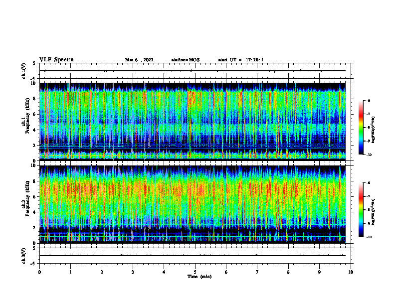Click the ch.2 color scale bar

pos(361,210)
